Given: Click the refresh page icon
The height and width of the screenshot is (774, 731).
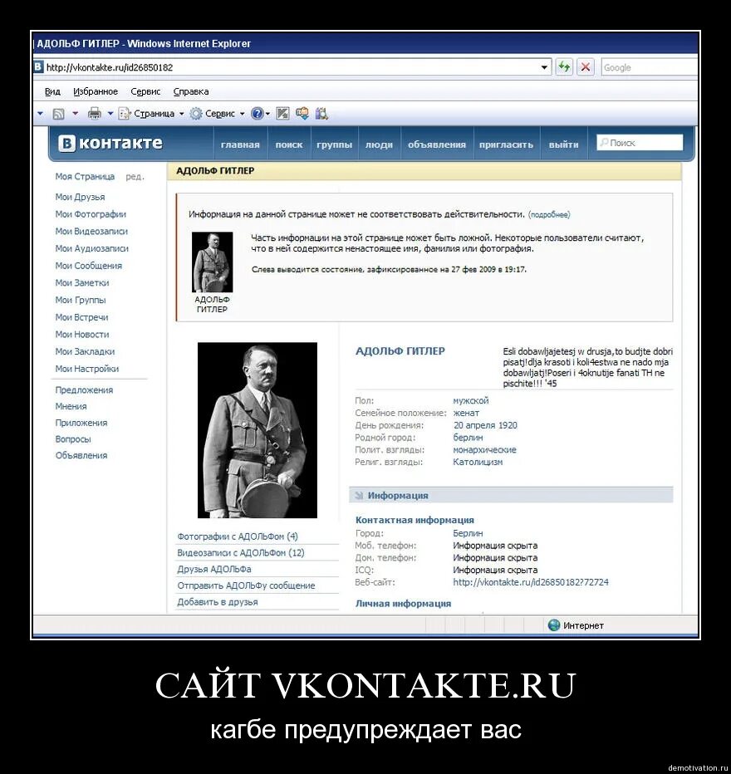Looking at the screenshot, I should click(x=564, y=66).
